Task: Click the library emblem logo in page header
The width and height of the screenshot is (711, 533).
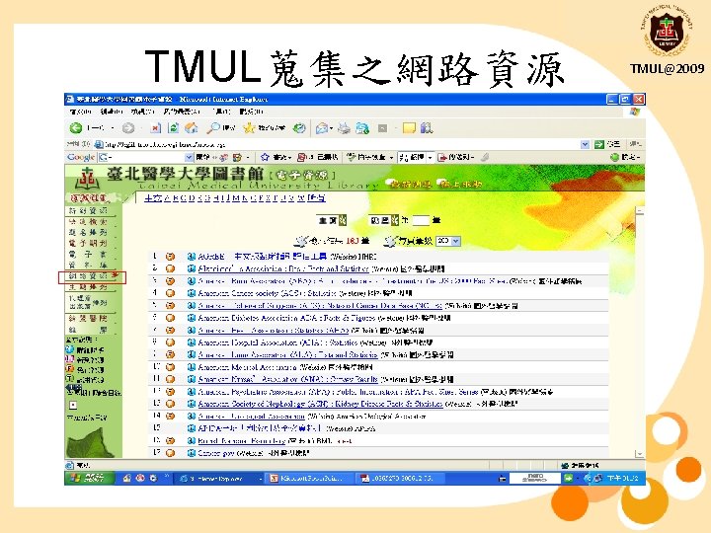Action: click(x=87, y=179)
